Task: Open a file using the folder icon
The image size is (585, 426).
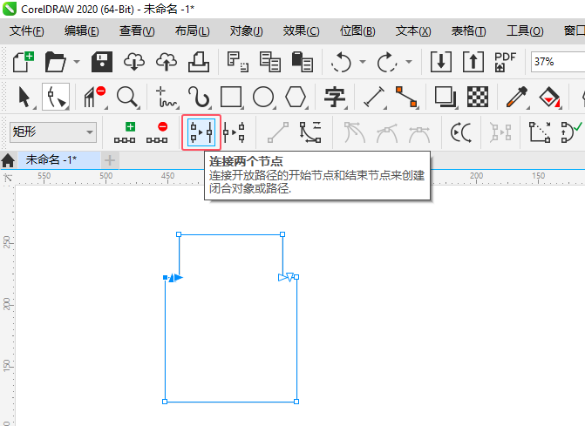Action: (x=56, y=62)
